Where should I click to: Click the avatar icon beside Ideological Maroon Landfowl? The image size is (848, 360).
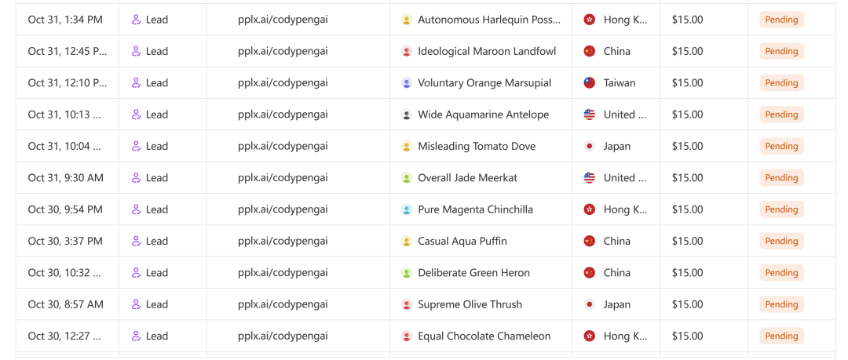pyautogui.click(x=407, y=52)
